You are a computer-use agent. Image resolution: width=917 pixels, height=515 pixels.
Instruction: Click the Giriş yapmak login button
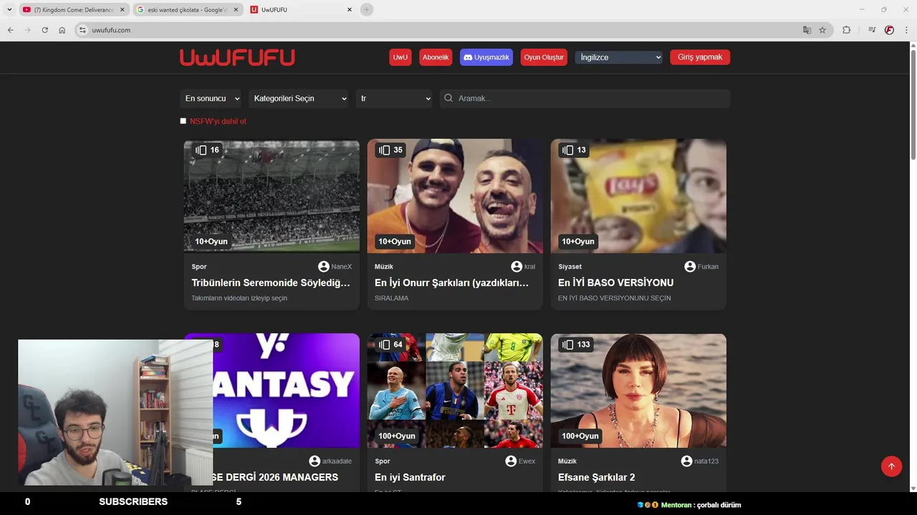(700, 57)
